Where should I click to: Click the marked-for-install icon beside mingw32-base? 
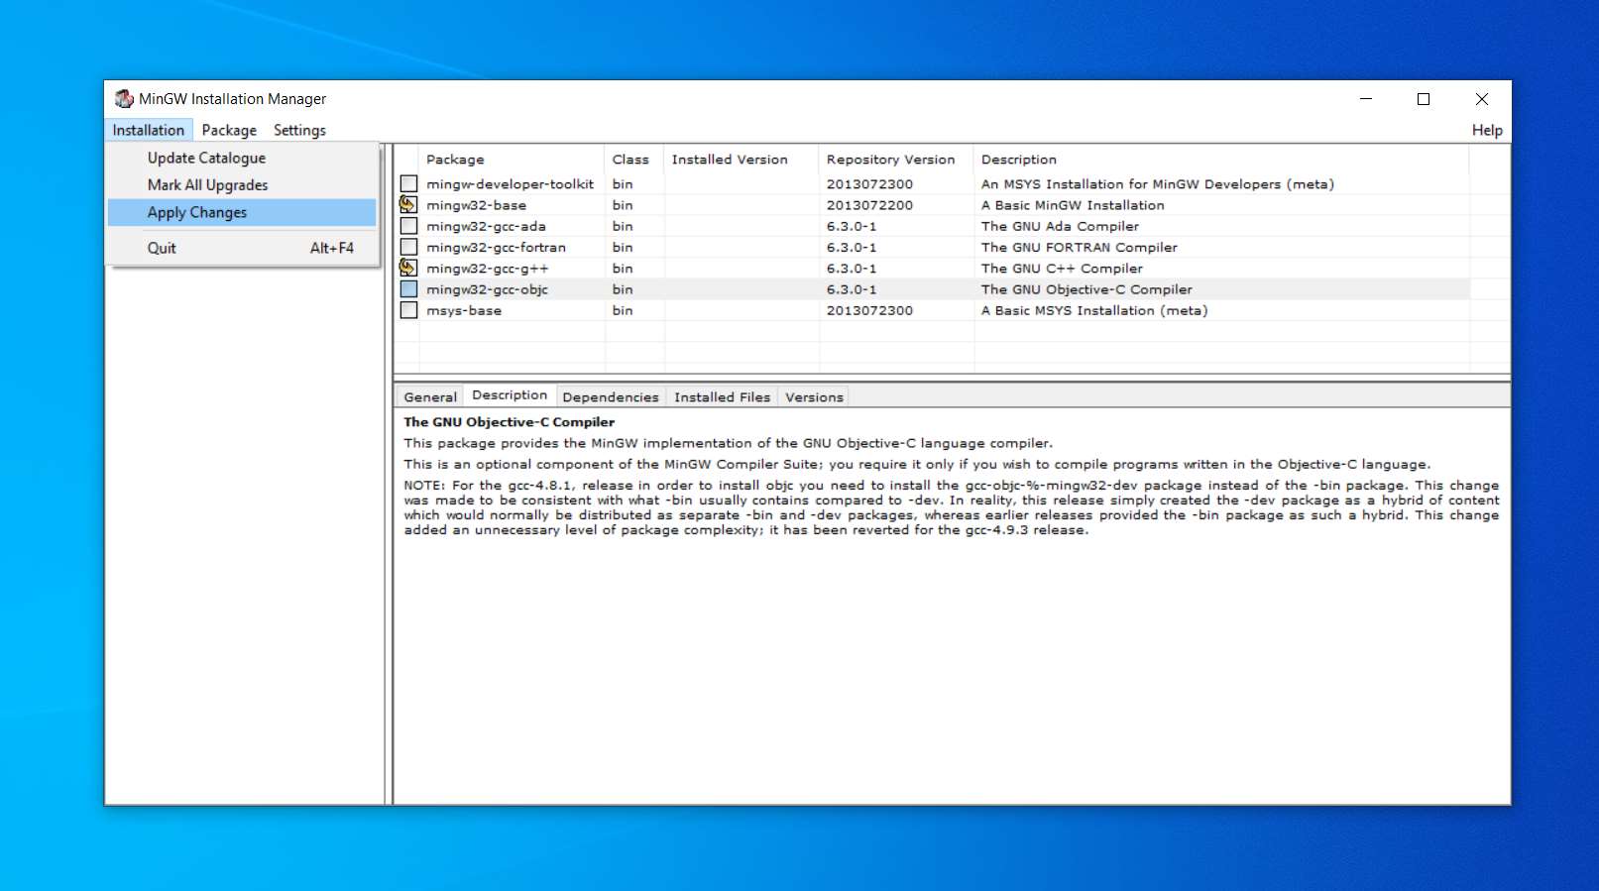point(408,205)
